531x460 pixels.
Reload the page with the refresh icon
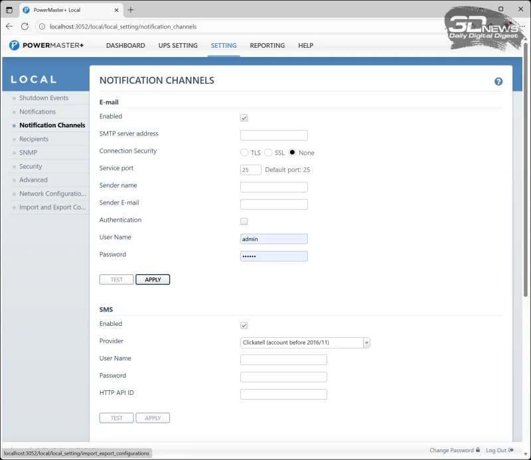tap(25, 27)
